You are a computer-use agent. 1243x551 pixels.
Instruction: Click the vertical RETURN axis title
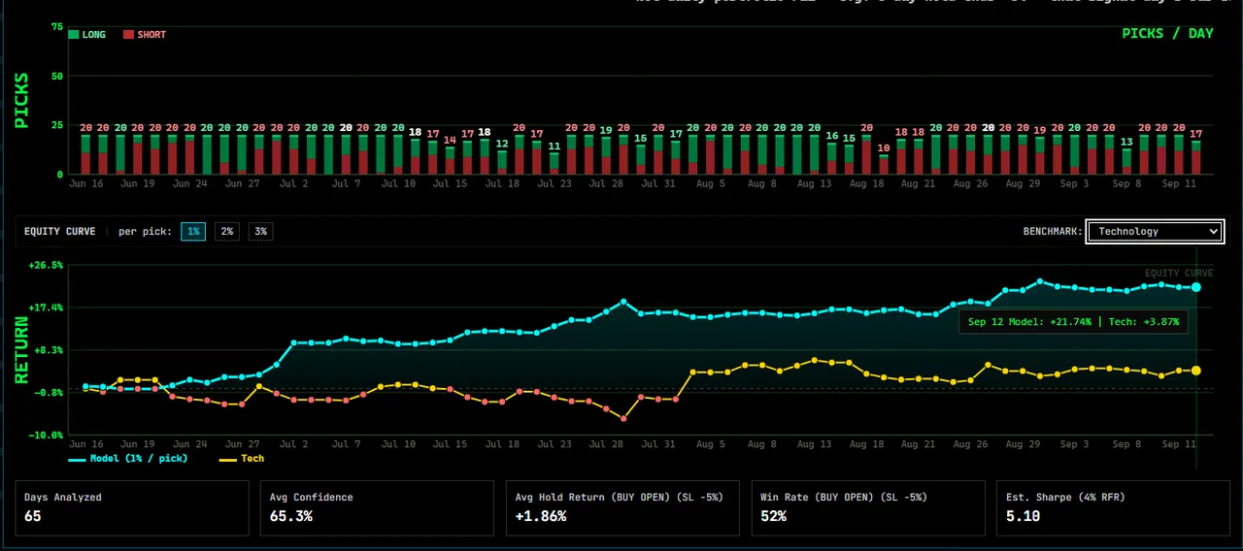tap(21, 349)
